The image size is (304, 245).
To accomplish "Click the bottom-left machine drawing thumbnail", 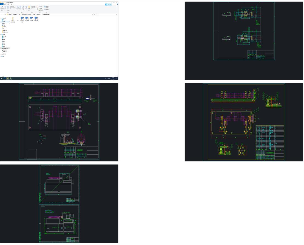I will coord(59,203).
